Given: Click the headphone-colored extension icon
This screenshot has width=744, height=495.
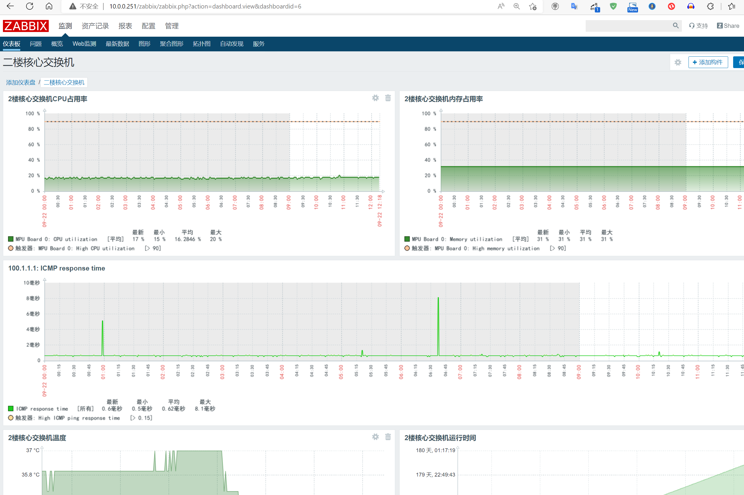Looking at the screenshot, I should (x=691, y=6).
